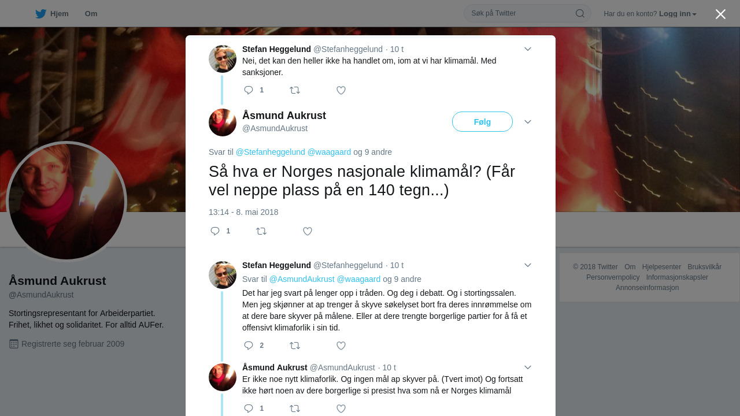The height and width of the screenshot is (416, 740).
Task: Open the Logg inn dropdown
Action: coord(678,13)
